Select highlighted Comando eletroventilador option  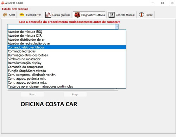click(67, 47)
